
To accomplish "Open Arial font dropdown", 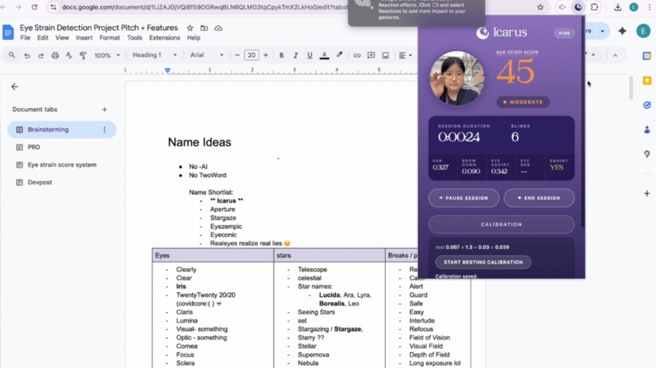I will coord(207,55).
